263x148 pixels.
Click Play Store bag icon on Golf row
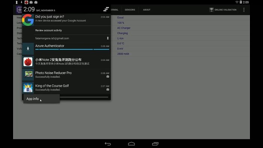[108, 89]
